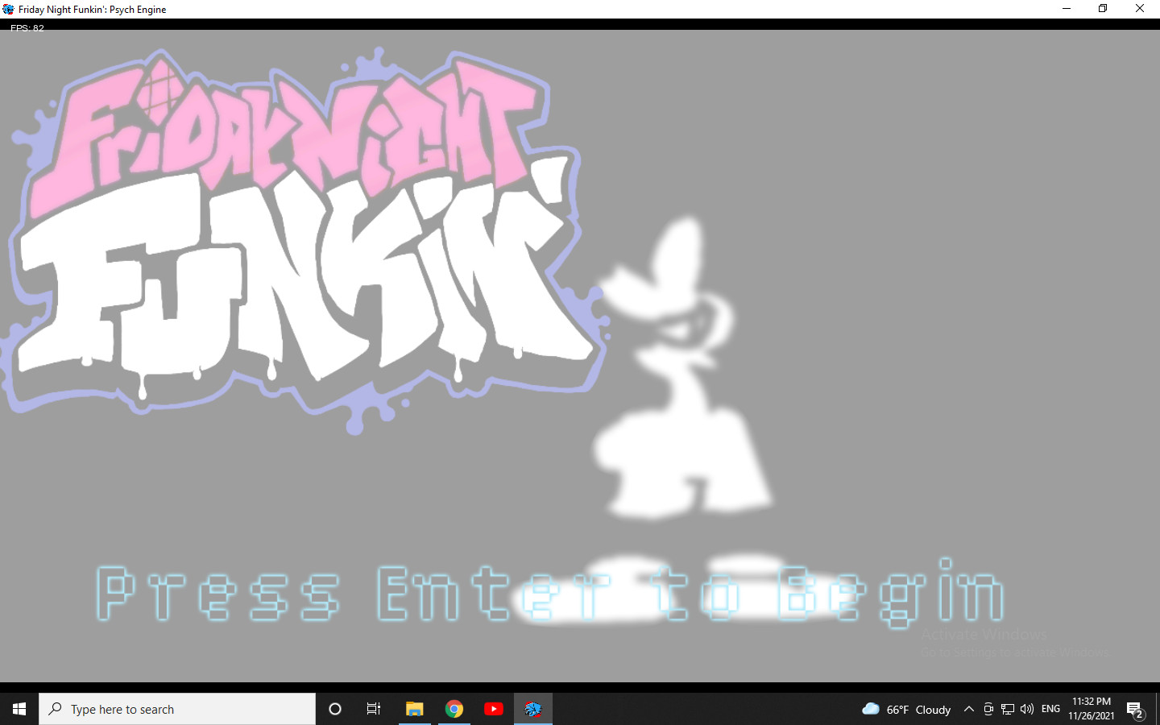Image resolution: width=1160 pixels, height=725 pixels.
Task: Open the Start menu
Action: tap(18, 709)
